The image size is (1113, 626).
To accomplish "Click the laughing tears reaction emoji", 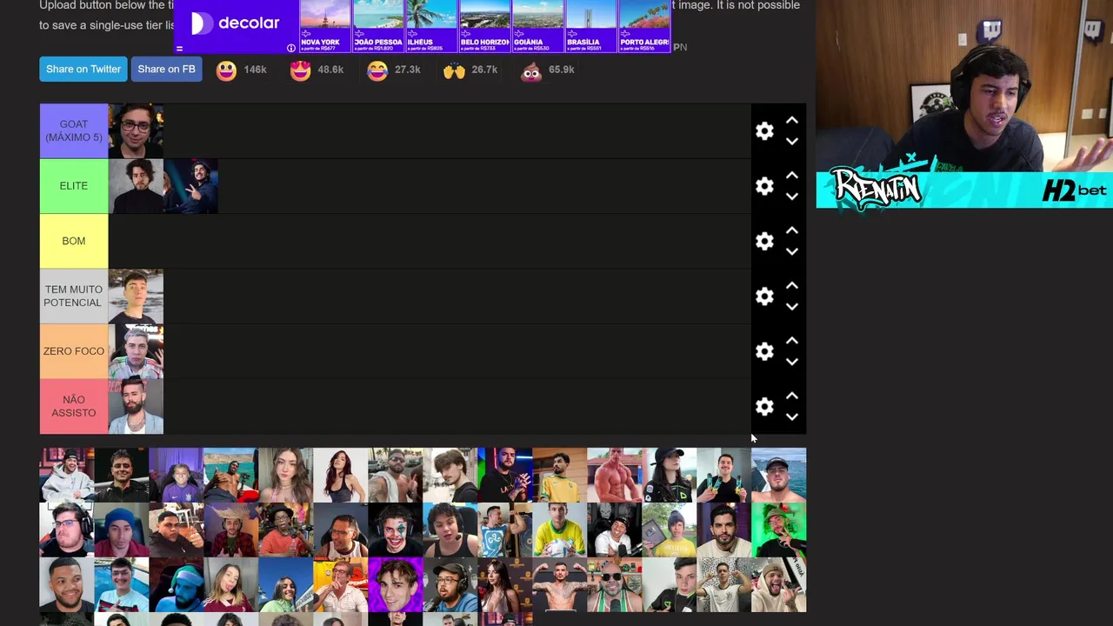I will coord(377,70).
